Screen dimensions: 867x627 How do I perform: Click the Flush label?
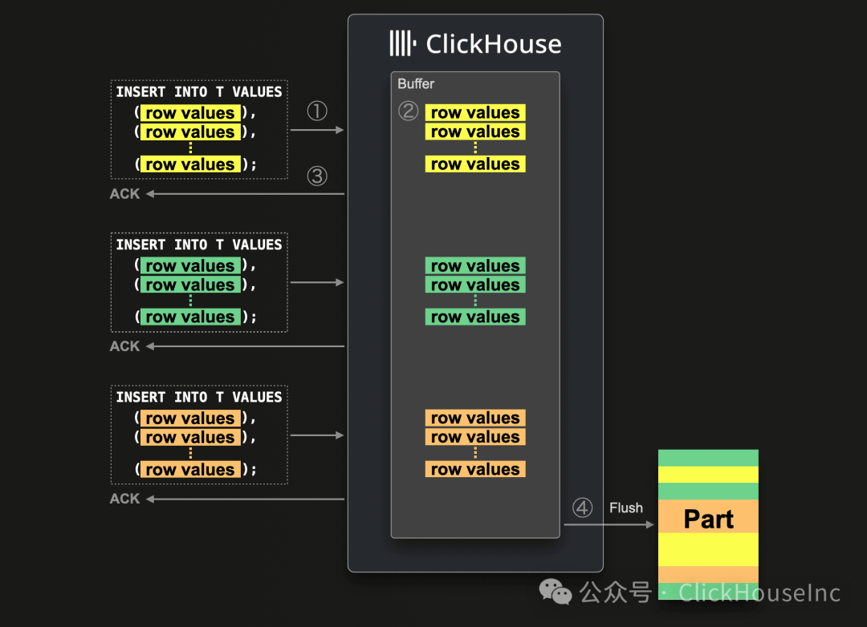coord(626,508)
